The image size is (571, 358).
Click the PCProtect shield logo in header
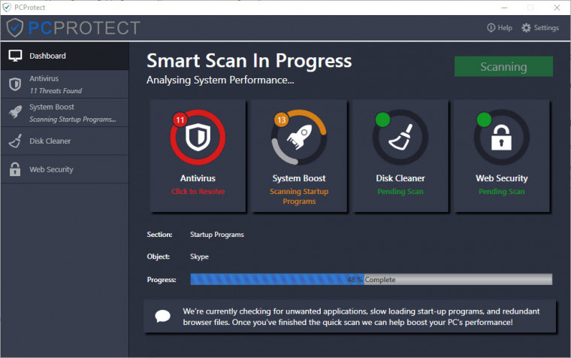(15, 28)
